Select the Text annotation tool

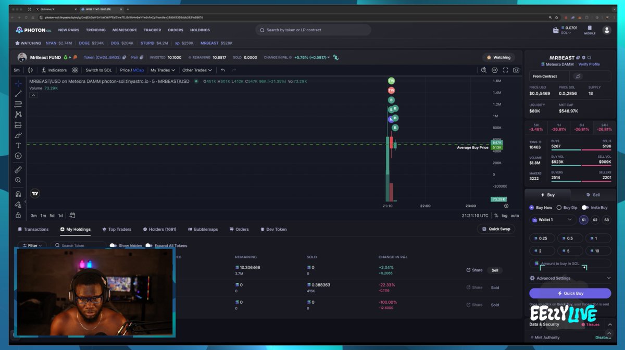click(x=18, y=145)
